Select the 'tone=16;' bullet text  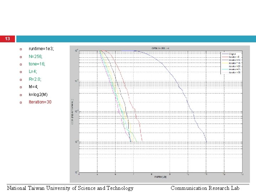(x=37, y=64)
